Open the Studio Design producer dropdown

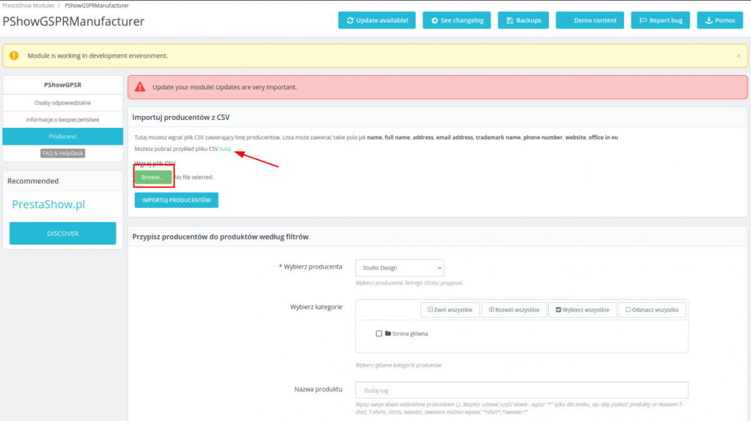(399, 268)
